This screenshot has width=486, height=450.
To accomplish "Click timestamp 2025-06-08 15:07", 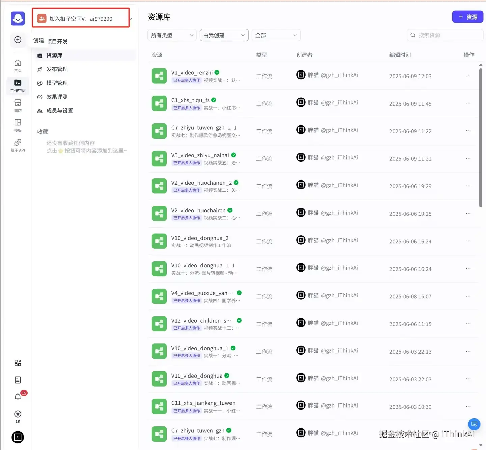I will pos(410,297).
